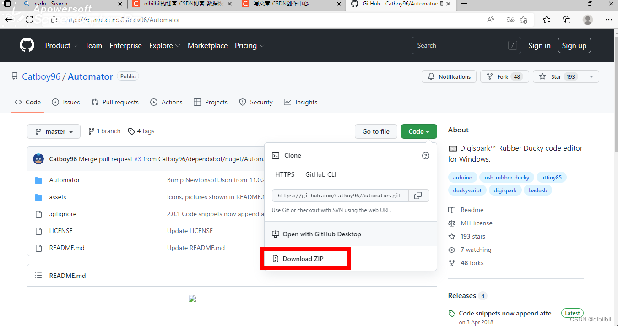Click Catboy96 avatar in commit row
Viewport: 618px width, 326px height.
coord(38,159)
